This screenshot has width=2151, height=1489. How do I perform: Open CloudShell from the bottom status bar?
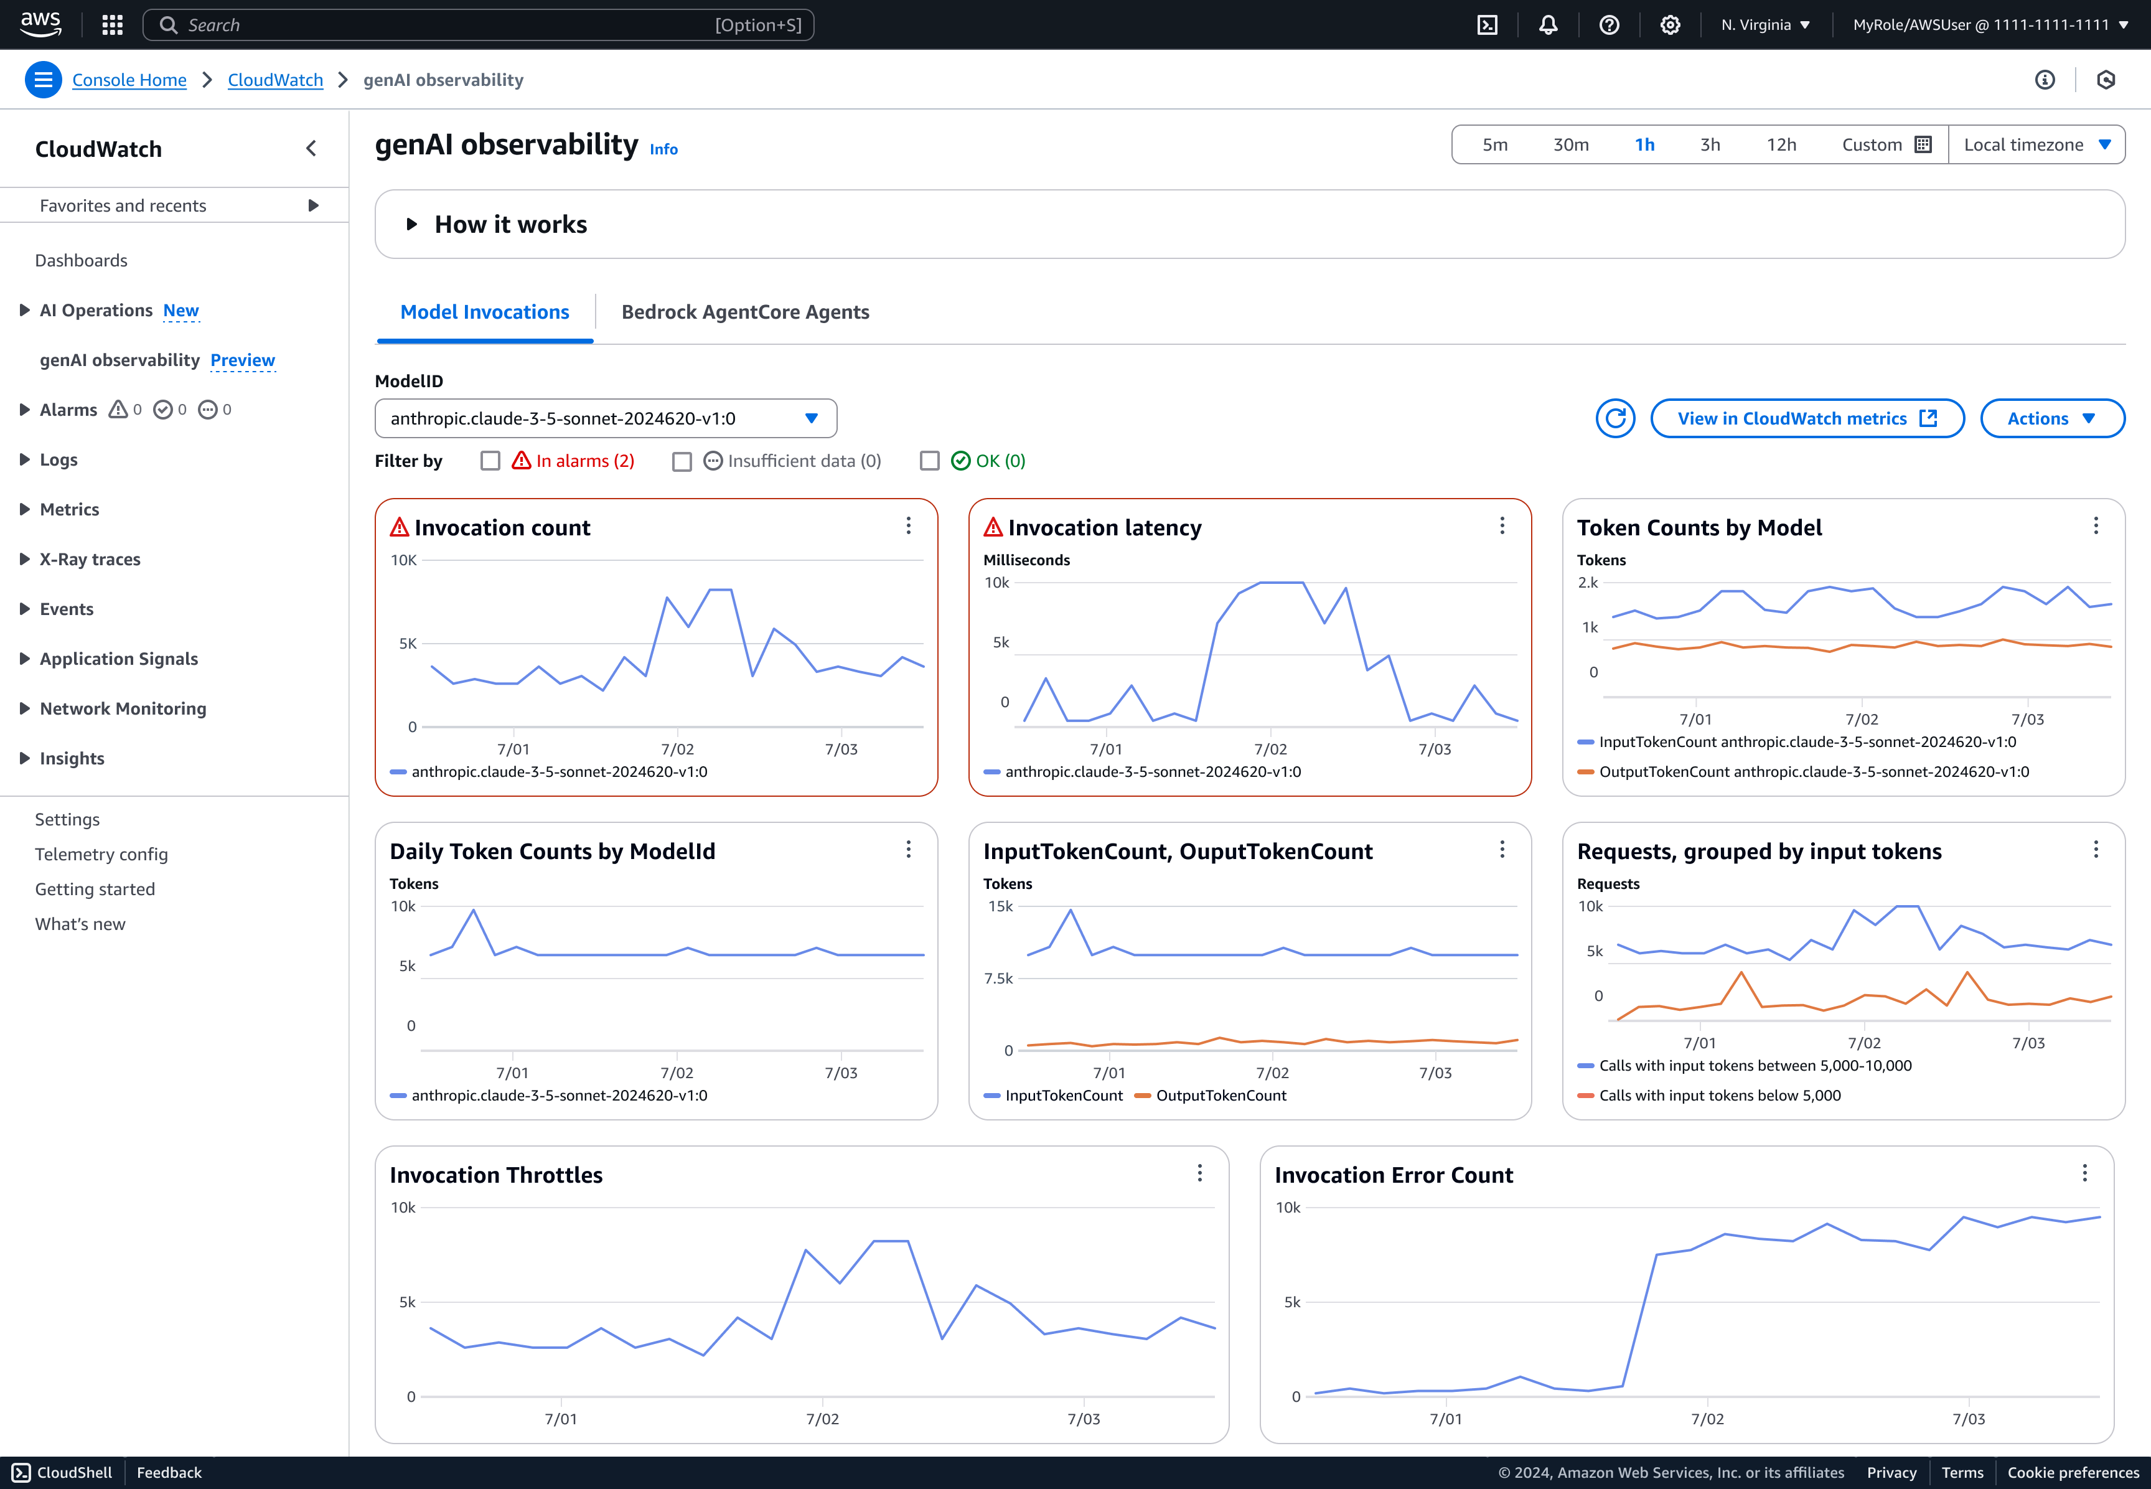pyautogui.click(x=62, y=1472)
